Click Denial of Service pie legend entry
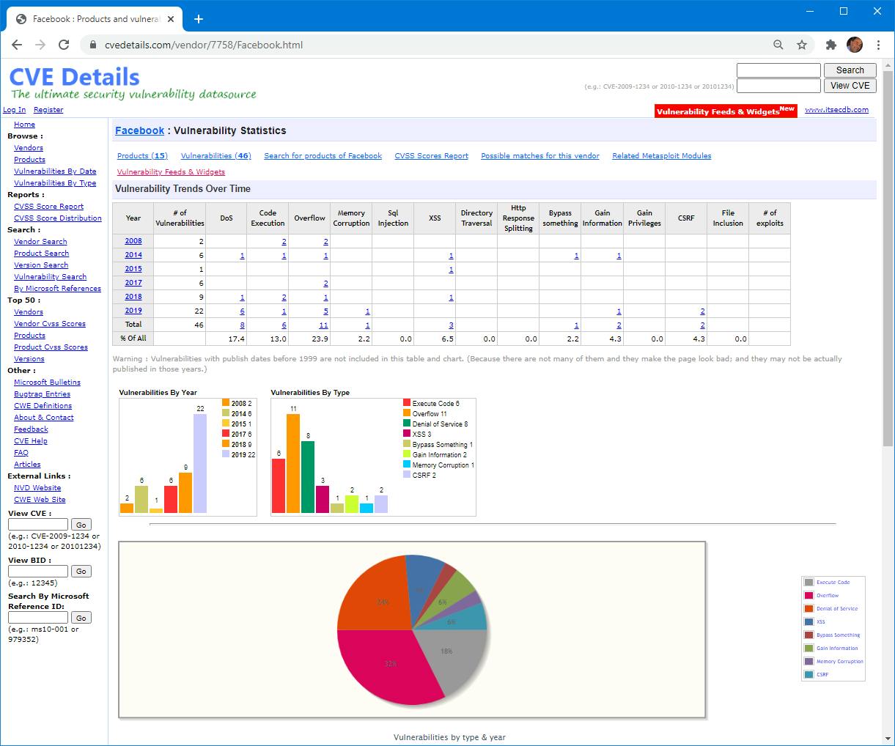The image size is (895, 746). tap(831, 609)
